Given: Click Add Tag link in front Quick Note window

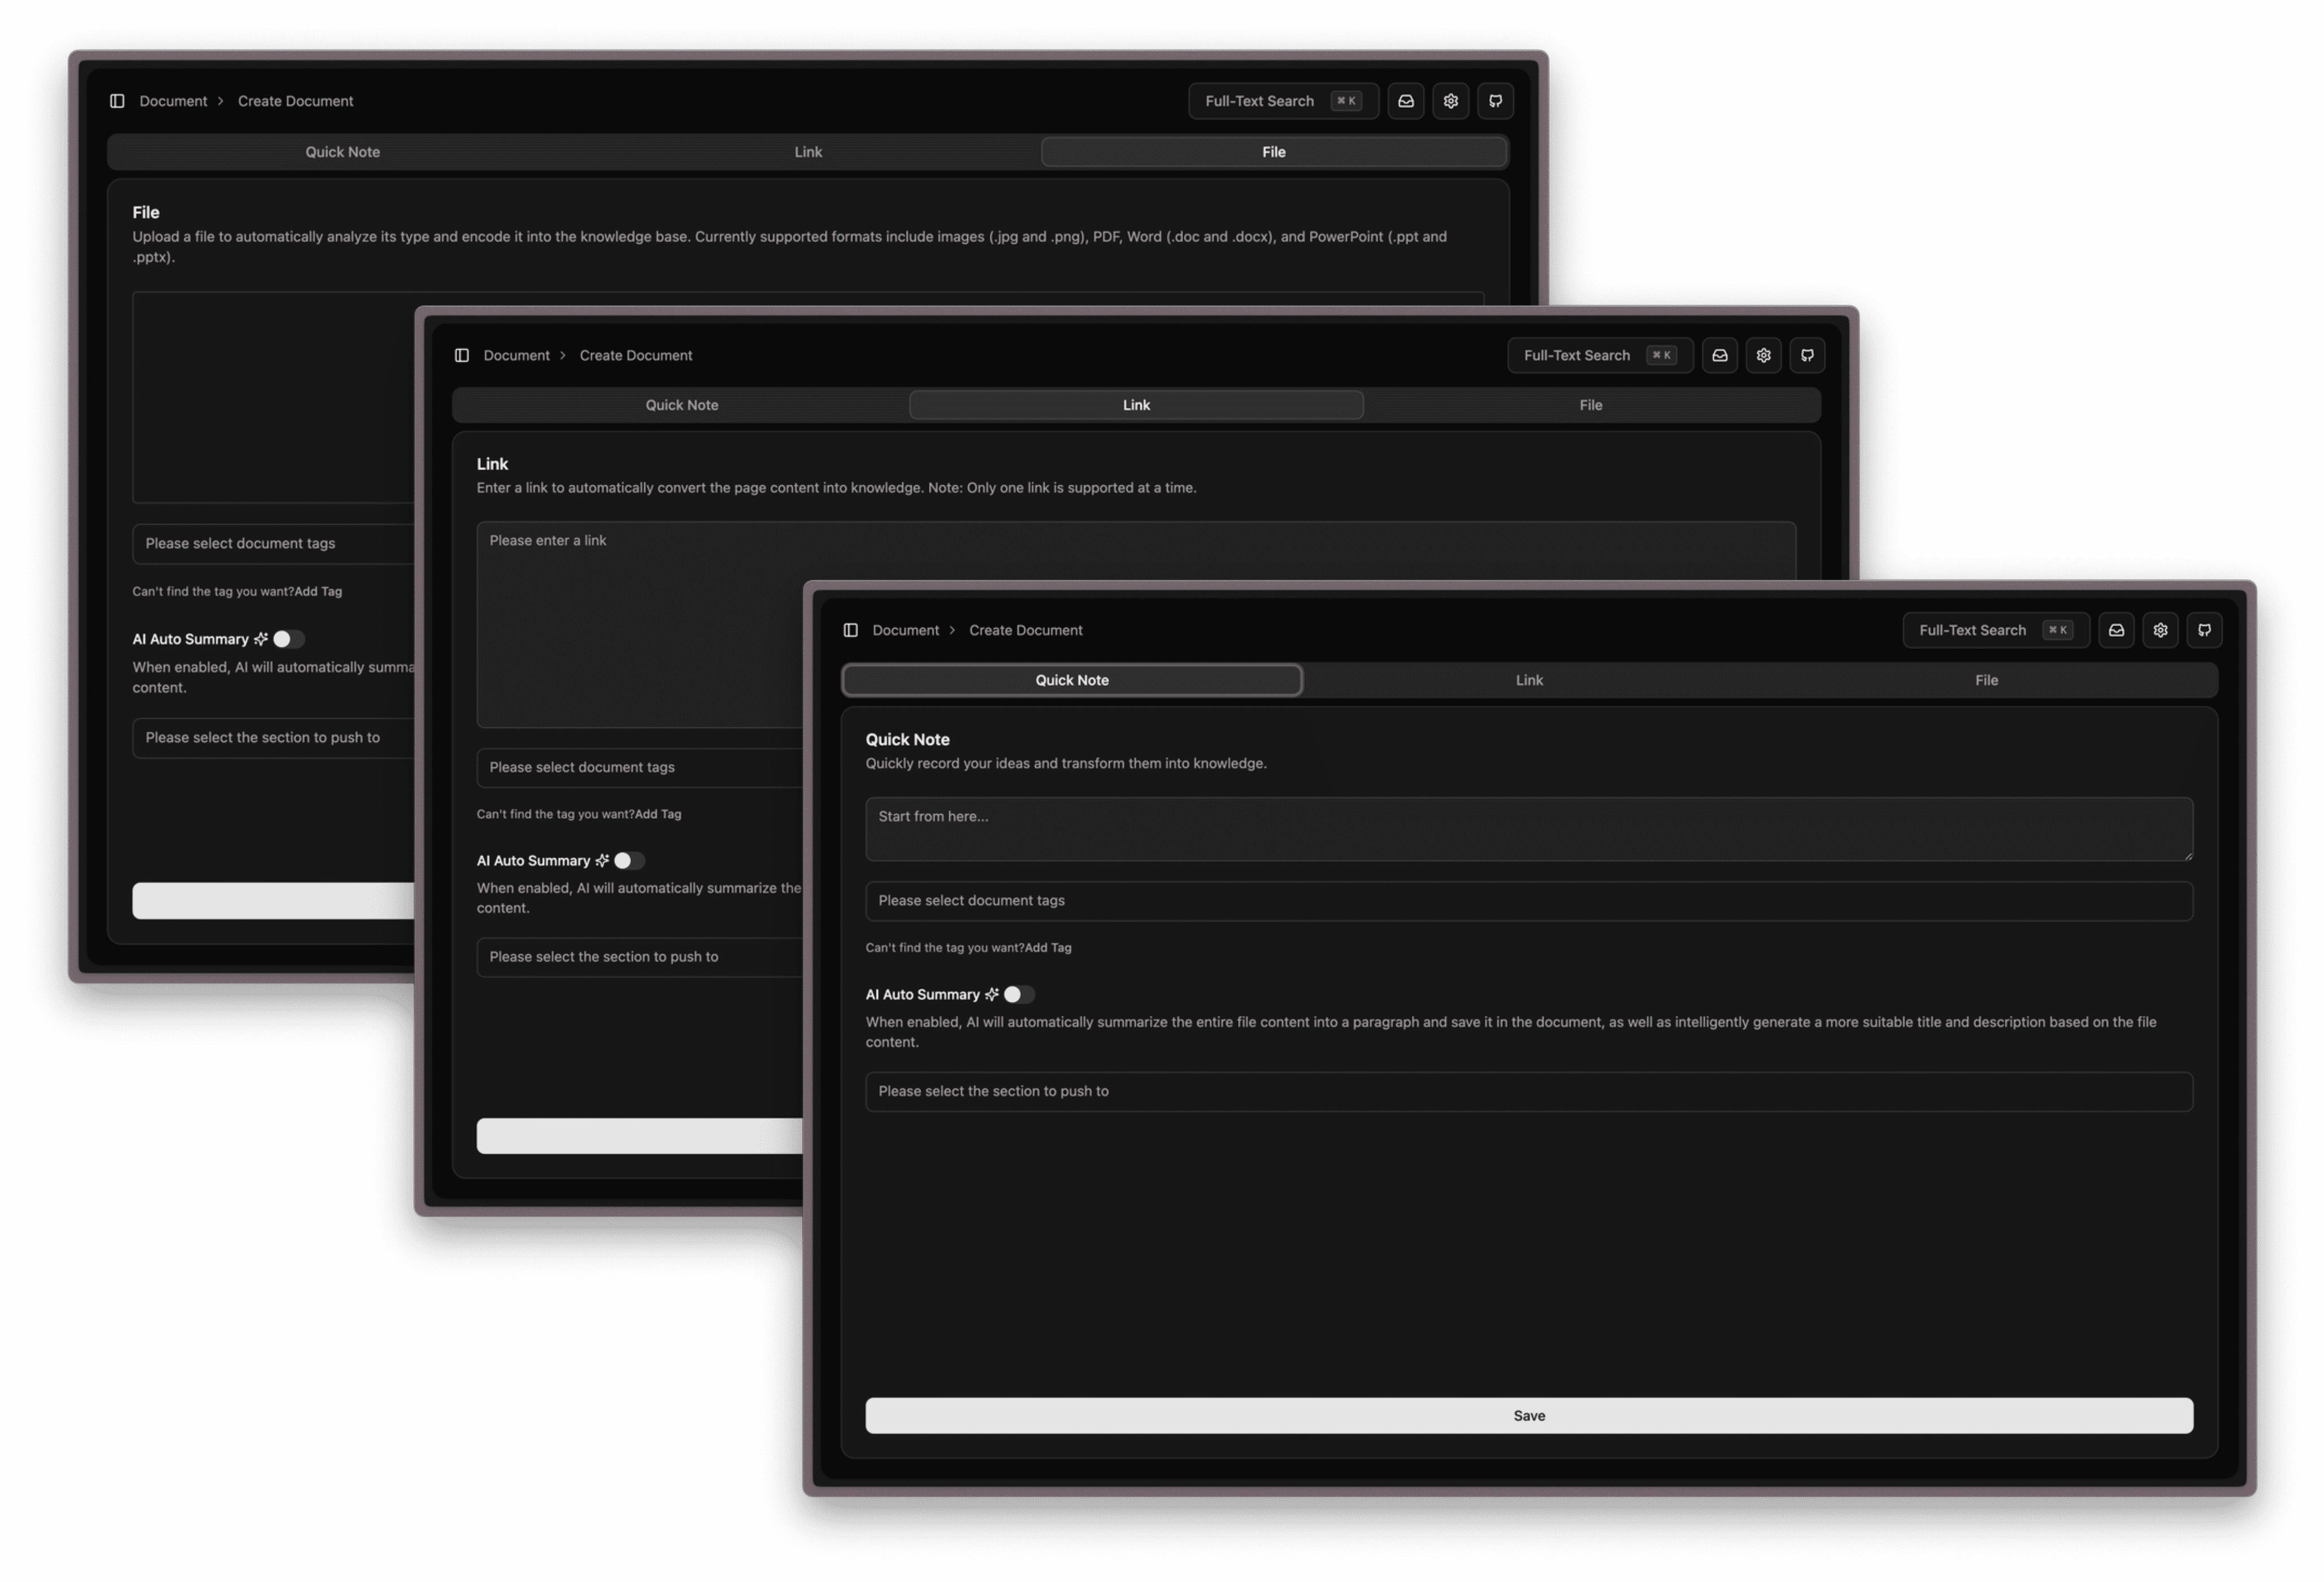Looking at the screenshot, I should [x=1047, y=947].
